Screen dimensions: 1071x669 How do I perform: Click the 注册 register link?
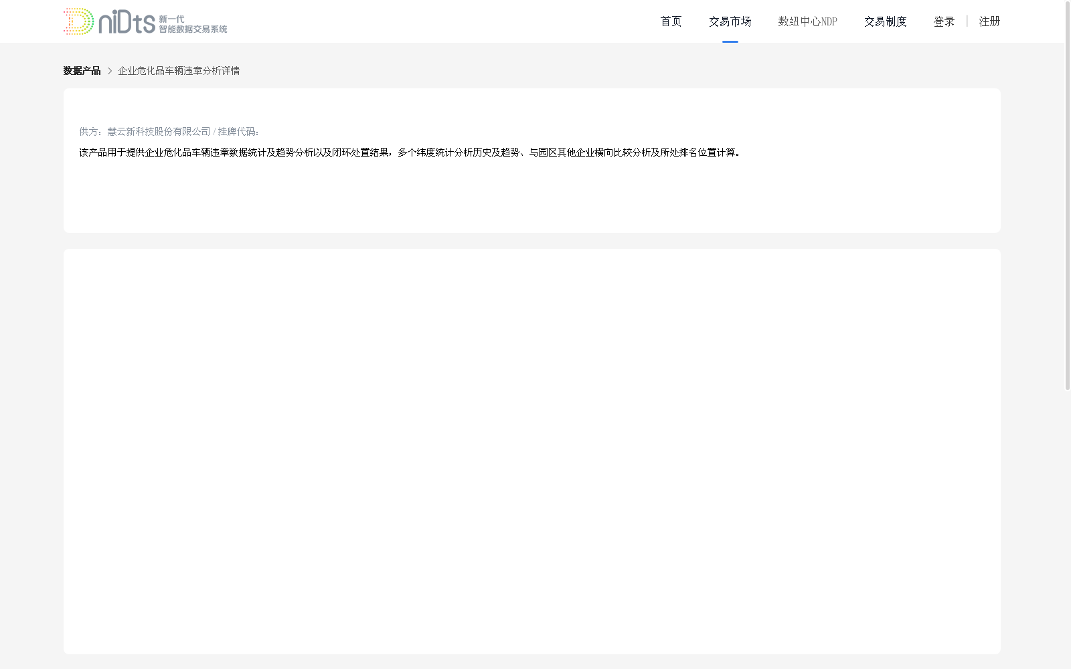(989, 21)
